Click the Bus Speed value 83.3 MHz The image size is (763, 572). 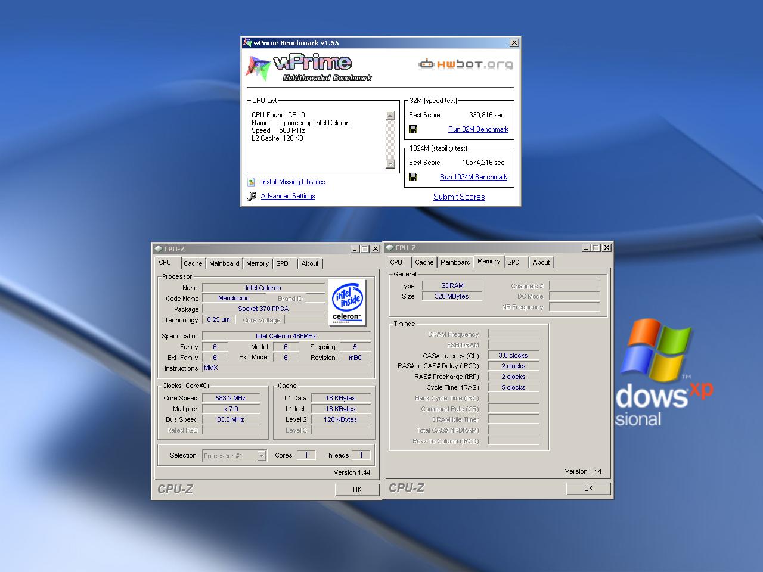[231, 419]
